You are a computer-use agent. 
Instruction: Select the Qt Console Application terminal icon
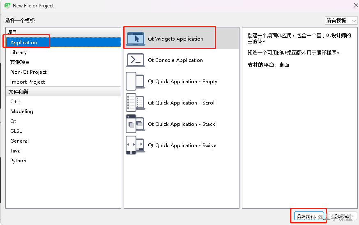(135, 60)
